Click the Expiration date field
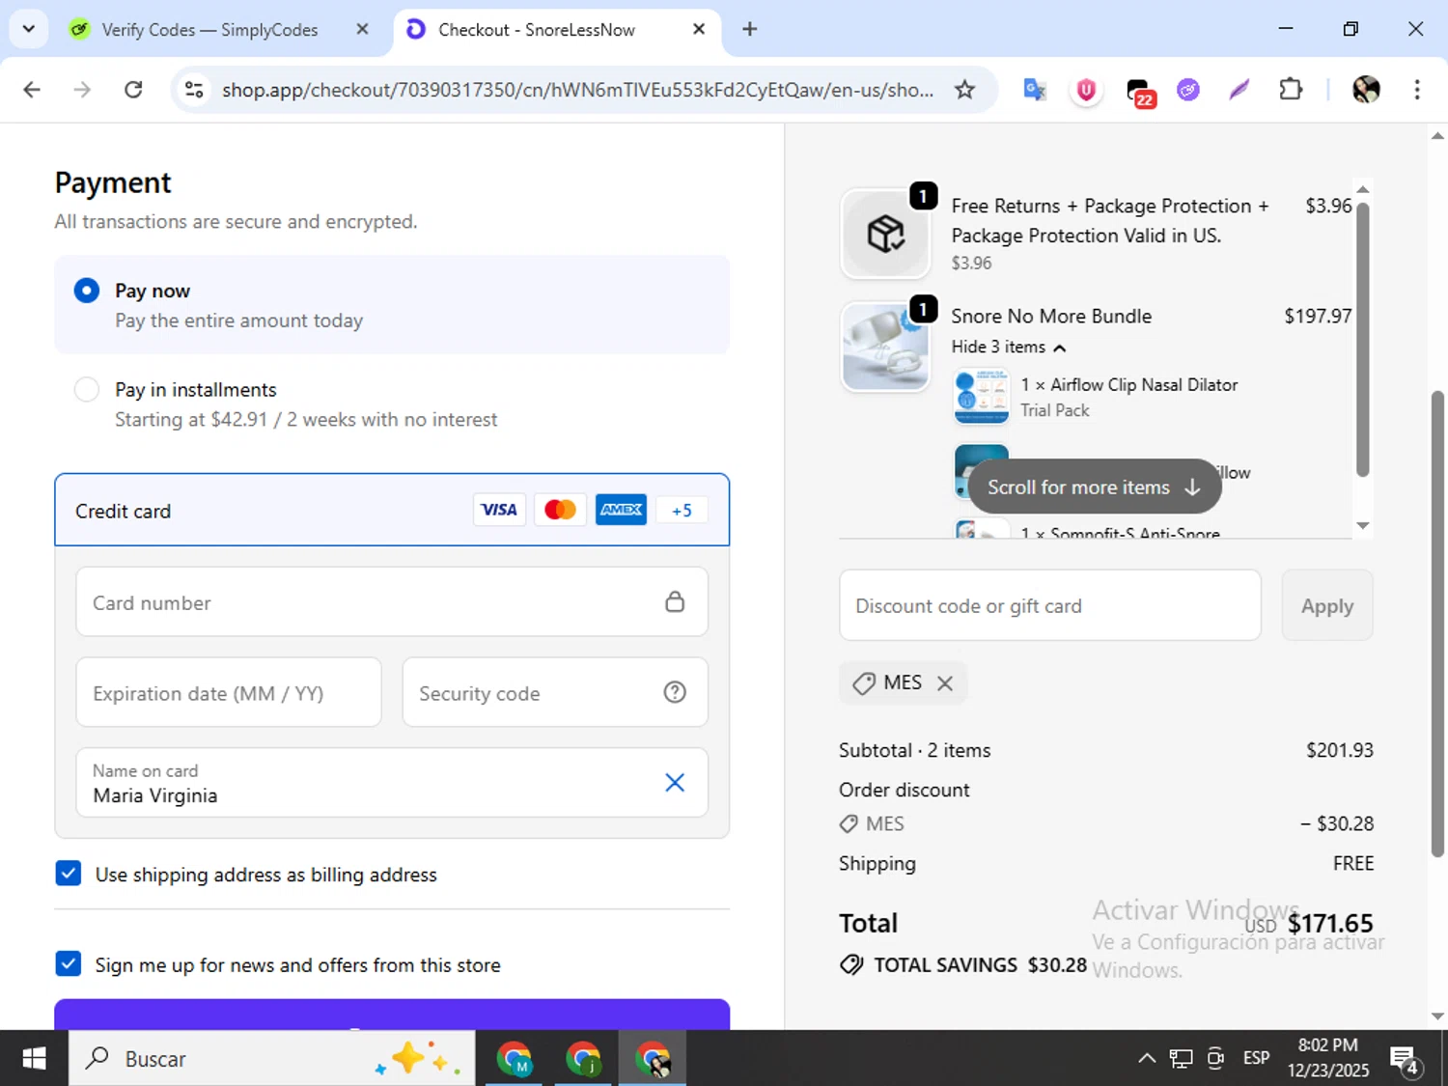Image resolution: width=1448 pixels, height=1086 pixels. point(229,692)
